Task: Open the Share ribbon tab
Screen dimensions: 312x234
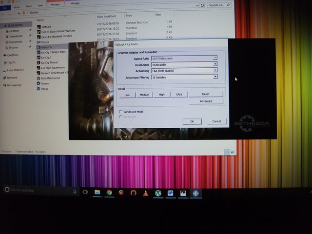Action: coord(29,6)
